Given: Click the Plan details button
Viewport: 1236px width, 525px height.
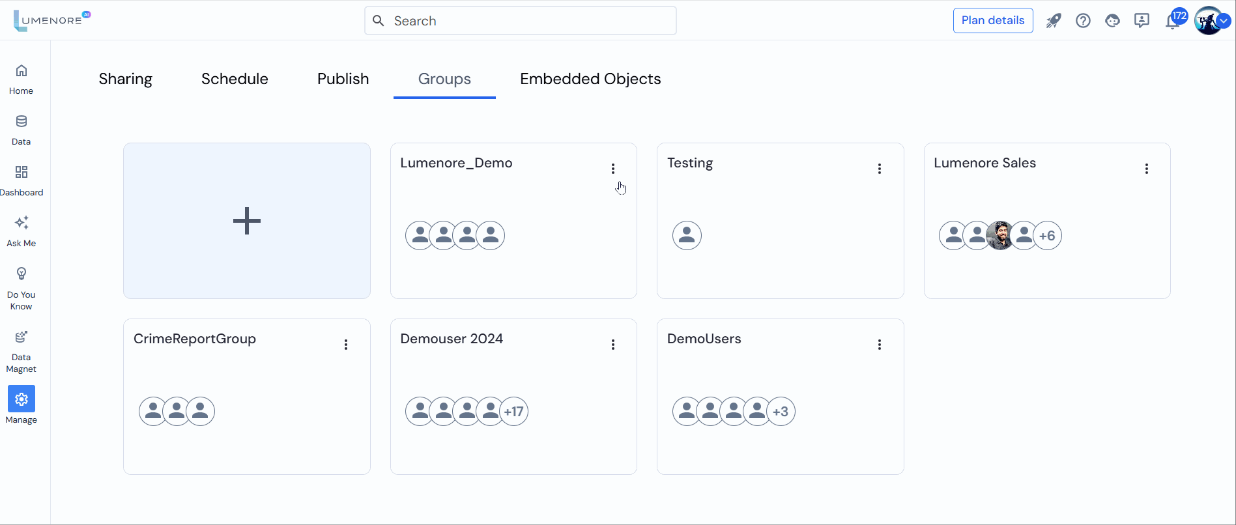Looking at the screenshot, I should [992, 21].
